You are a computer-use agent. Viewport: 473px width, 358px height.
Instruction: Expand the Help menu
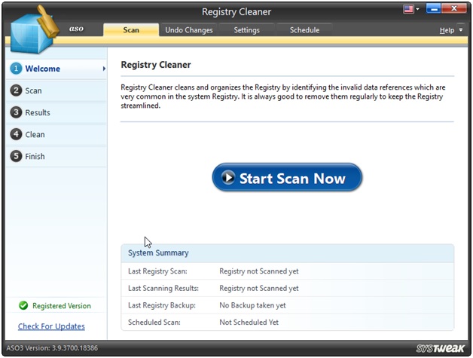click(x=450, y=30)
